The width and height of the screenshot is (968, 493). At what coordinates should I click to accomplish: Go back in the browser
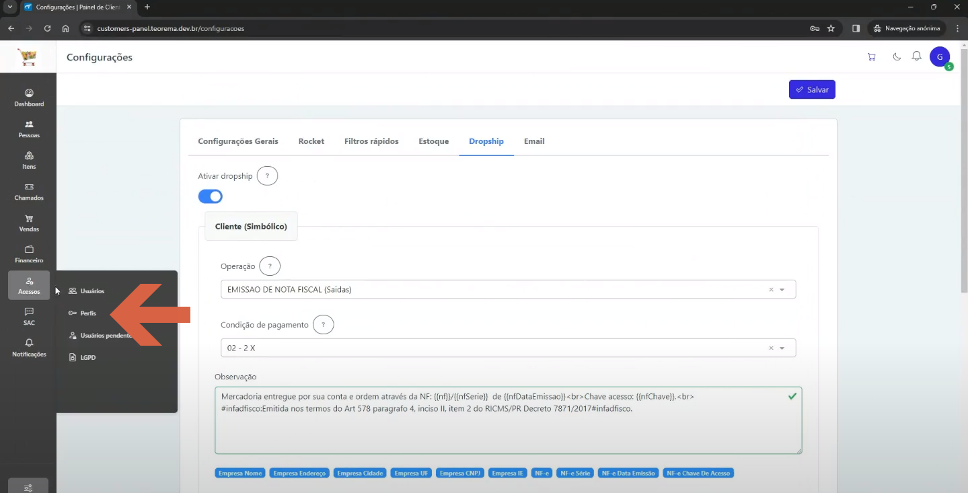tap(11, 28)
